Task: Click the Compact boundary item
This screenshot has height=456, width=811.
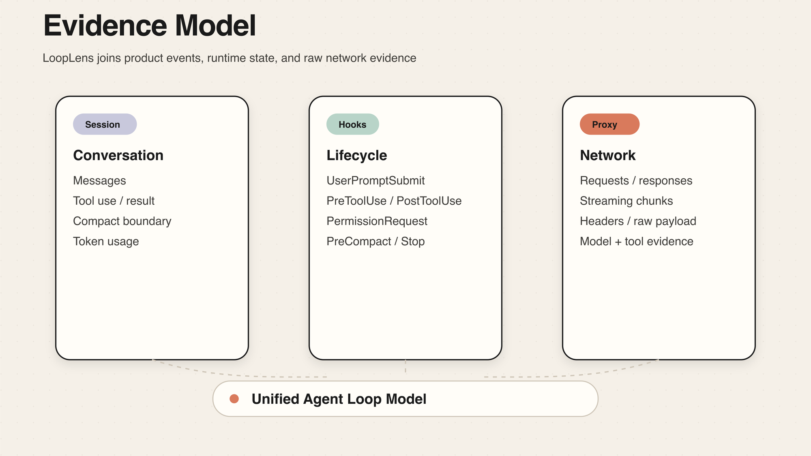Action: pos(122,221)
